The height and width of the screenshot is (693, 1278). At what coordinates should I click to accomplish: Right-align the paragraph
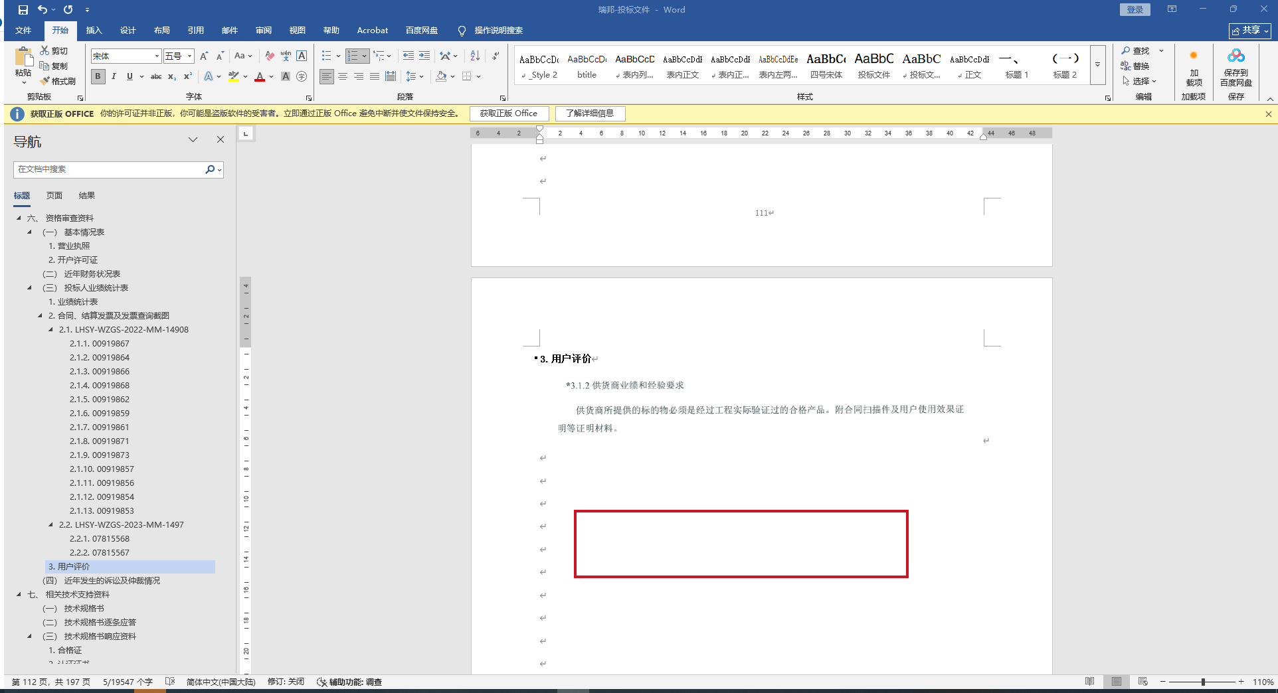point(359,76)
